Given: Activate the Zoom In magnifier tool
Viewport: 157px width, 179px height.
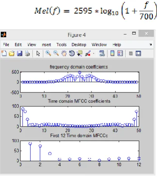Looking at the screenshot, I should [x=48, y=53].
